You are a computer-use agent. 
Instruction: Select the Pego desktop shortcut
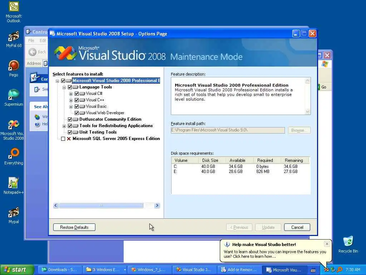tap(14, 68)
